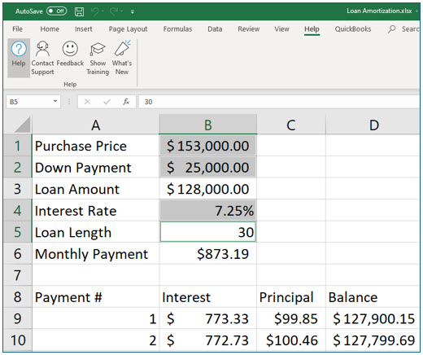Select the Loan Length value cell in column B
The width and height of the screenshot is (423, 355).
click(208, 232)
